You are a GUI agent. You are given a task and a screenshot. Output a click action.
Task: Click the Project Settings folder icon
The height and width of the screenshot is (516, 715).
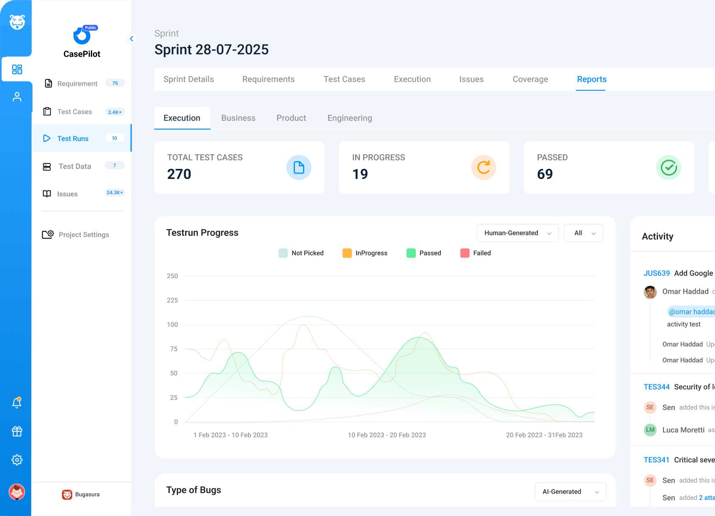coord(48,234)
